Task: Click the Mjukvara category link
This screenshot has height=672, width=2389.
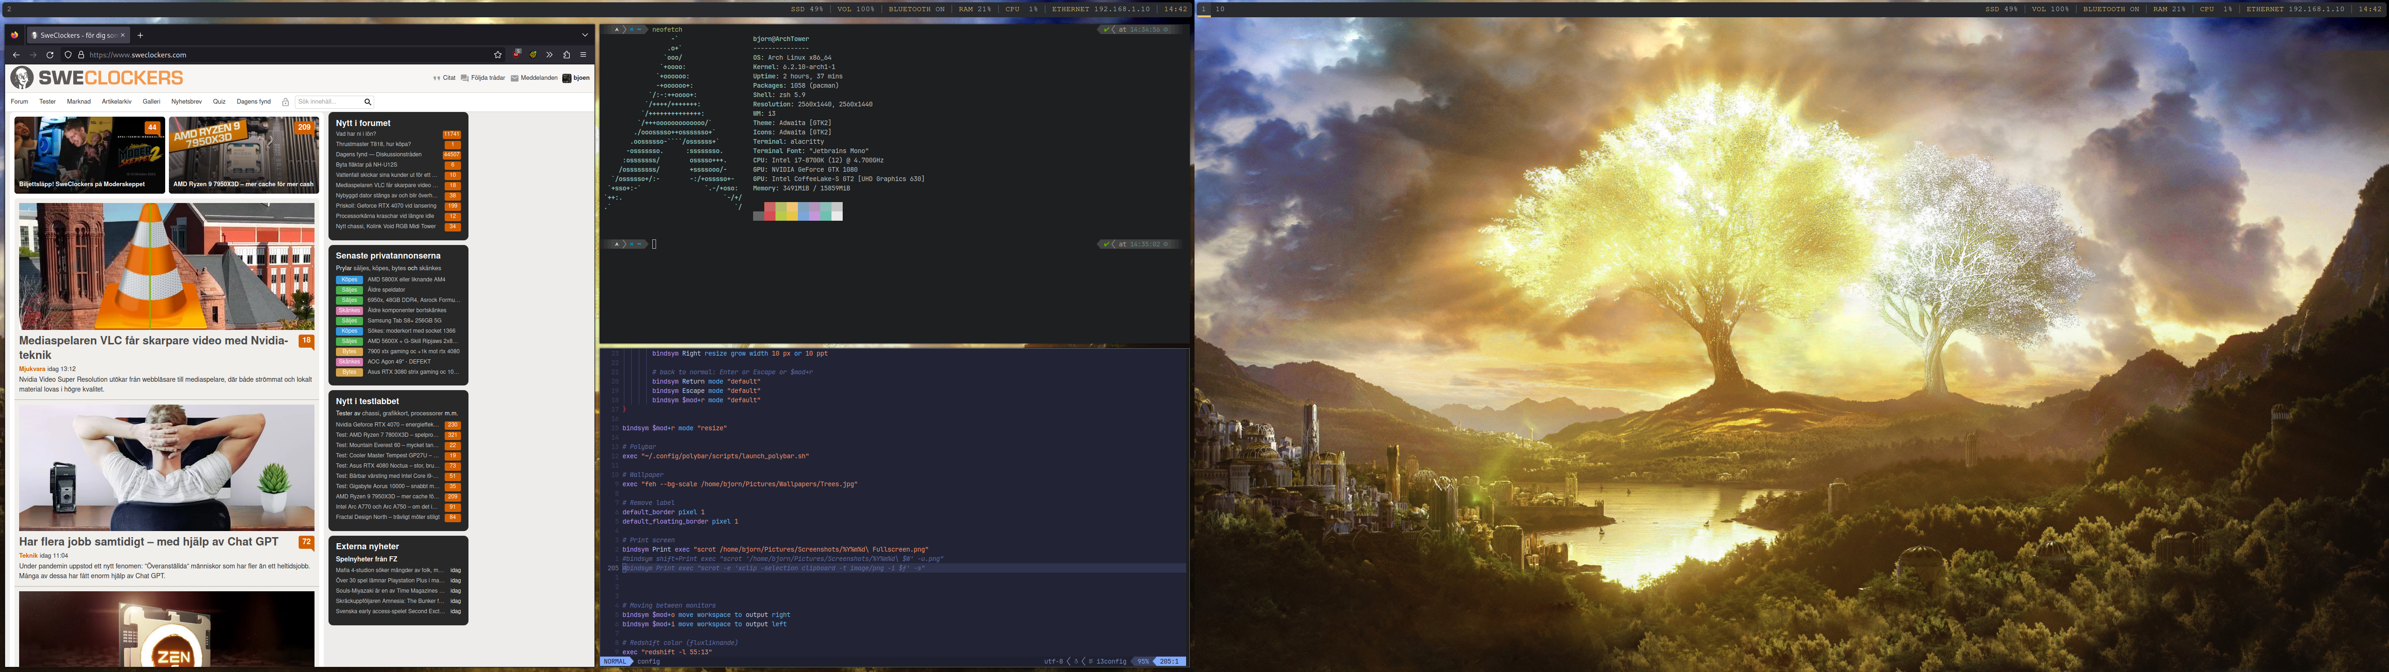Action: (32, 370)
